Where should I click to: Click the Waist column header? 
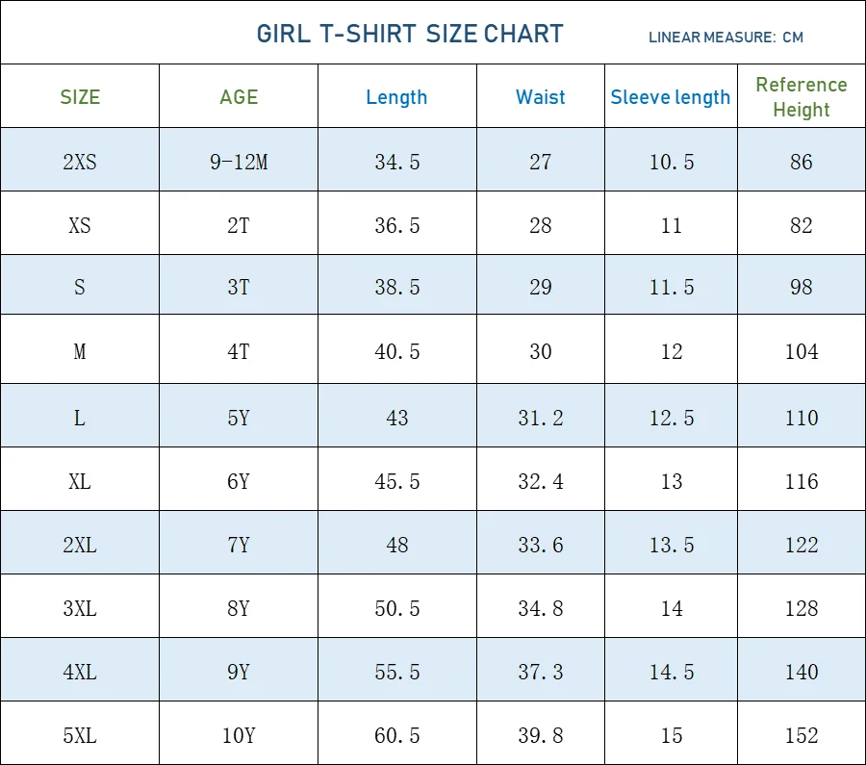coord(541,97)
